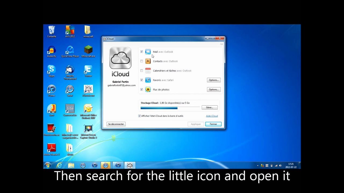Click the Favoris Safari bookmarks icon
Viewport: 344px width, 193px height.
[148, 80]
